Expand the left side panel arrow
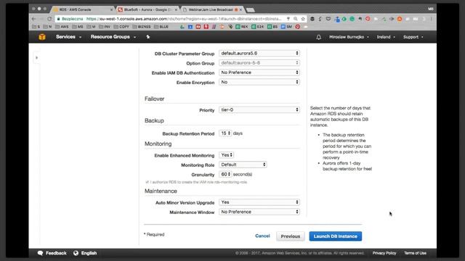 click(36, 58)
